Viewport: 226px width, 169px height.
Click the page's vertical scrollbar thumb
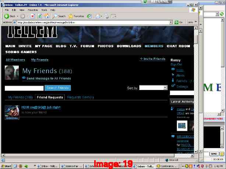click(196, 39)
